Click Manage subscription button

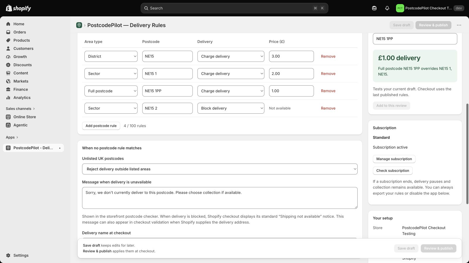pos(394,159)
